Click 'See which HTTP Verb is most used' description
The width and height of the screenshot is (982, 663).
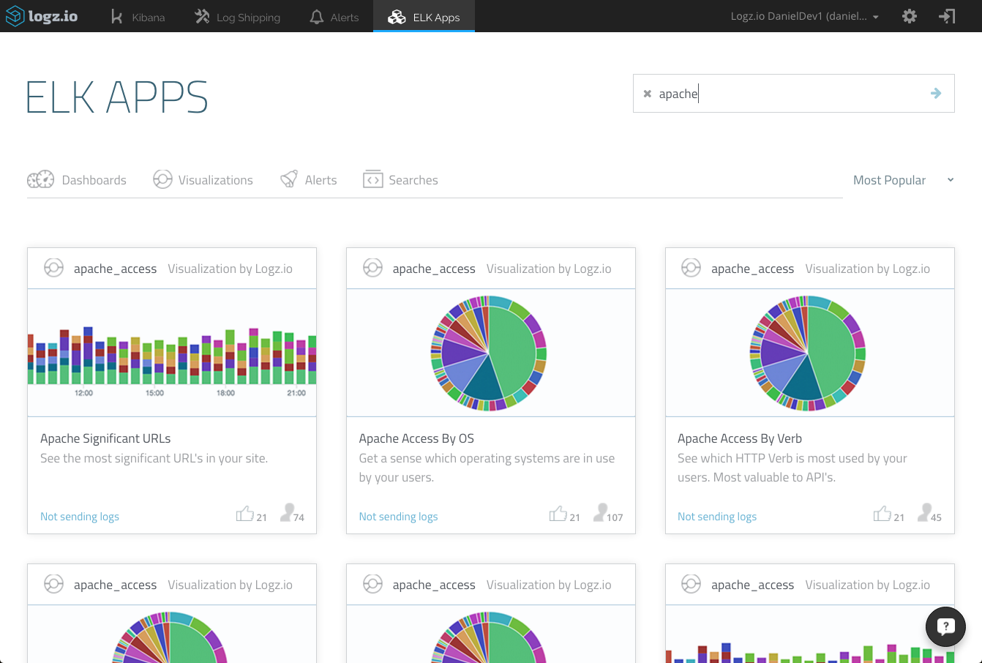(792, 468)
